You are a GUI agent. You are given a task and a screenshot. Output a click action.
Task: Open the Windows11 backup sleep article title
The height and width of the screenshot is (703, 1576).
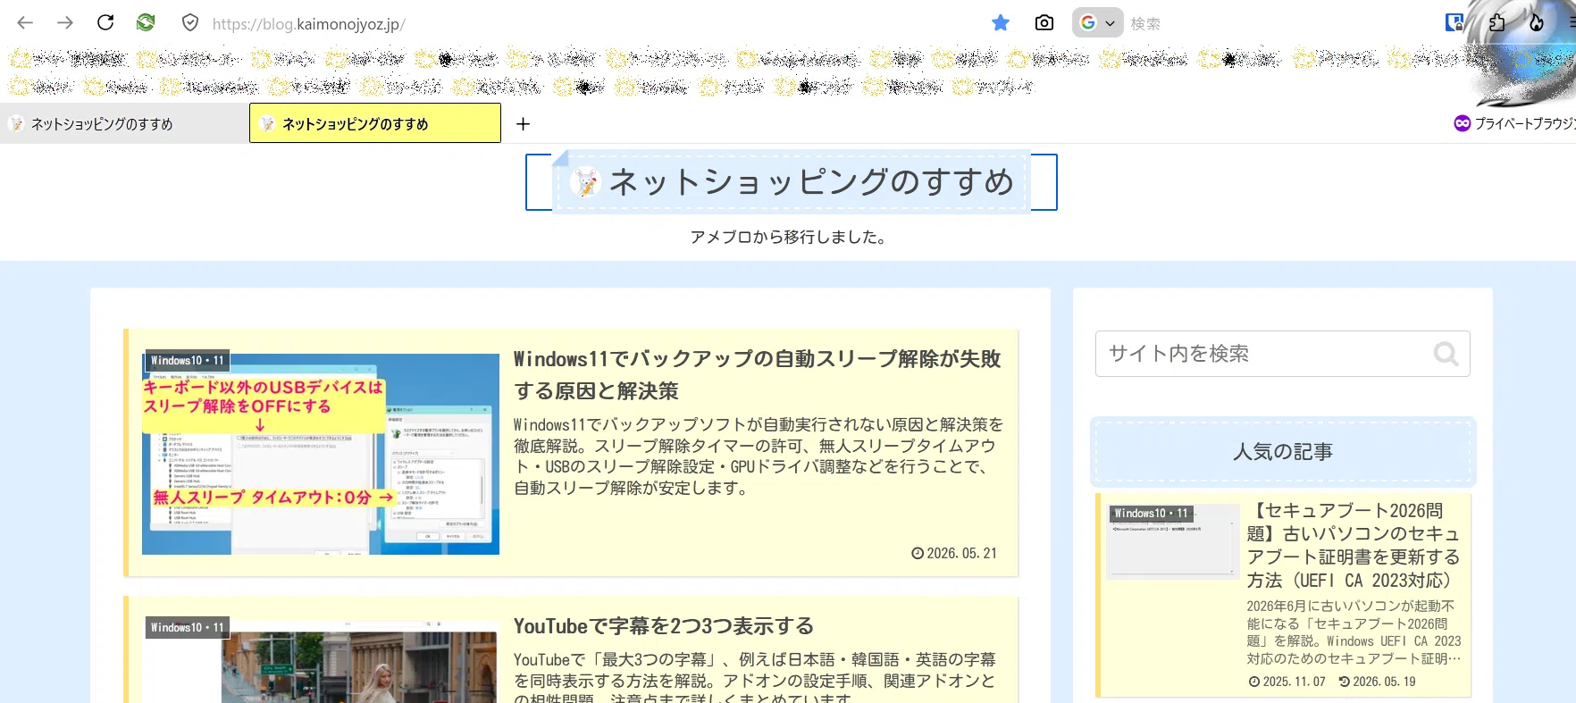tap(757, 374)
